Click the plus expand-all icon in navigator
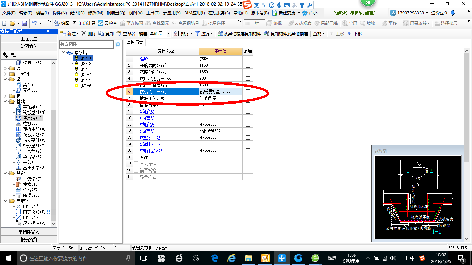This screenshot has width=472, height=265. 5,55
